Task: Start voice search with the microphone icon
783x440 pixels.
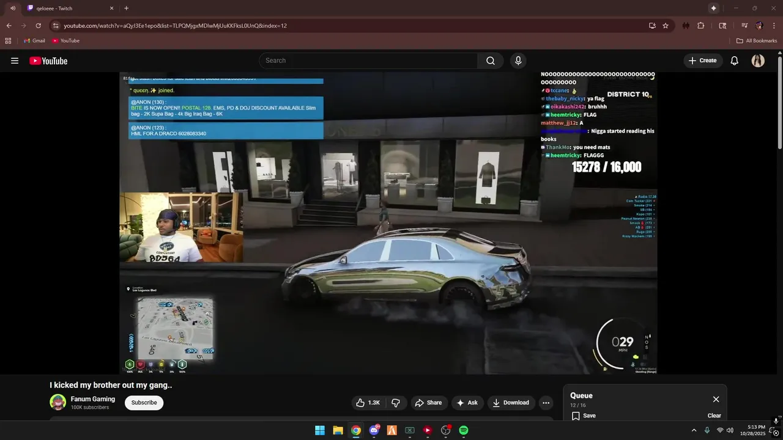Action: pyautogui.click(x=518, y=61)
